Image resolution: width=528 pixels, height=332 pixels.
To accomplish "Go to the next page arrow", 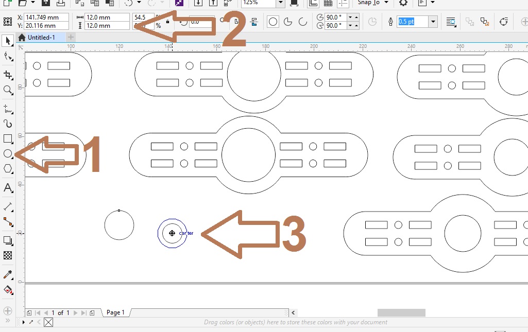I will tap(75, 313).
